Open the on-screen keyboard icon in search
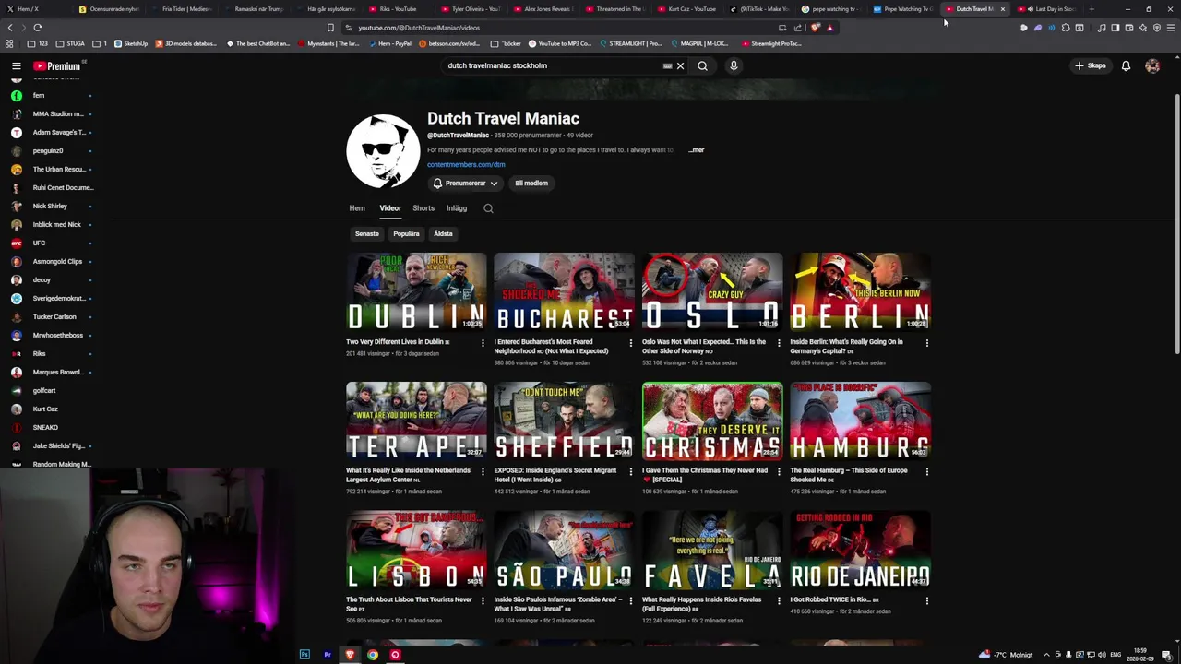The height and width of the screenshot is (664, 1181). (667, 65)
